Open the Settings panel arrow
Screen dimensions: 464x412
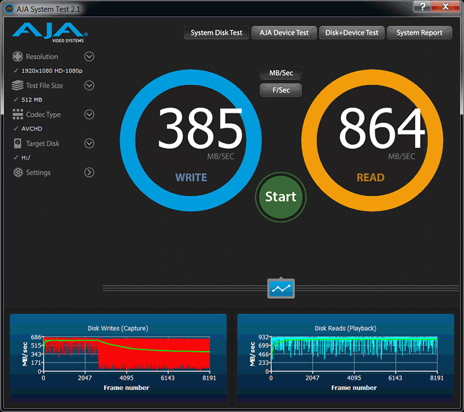(89, 172)
